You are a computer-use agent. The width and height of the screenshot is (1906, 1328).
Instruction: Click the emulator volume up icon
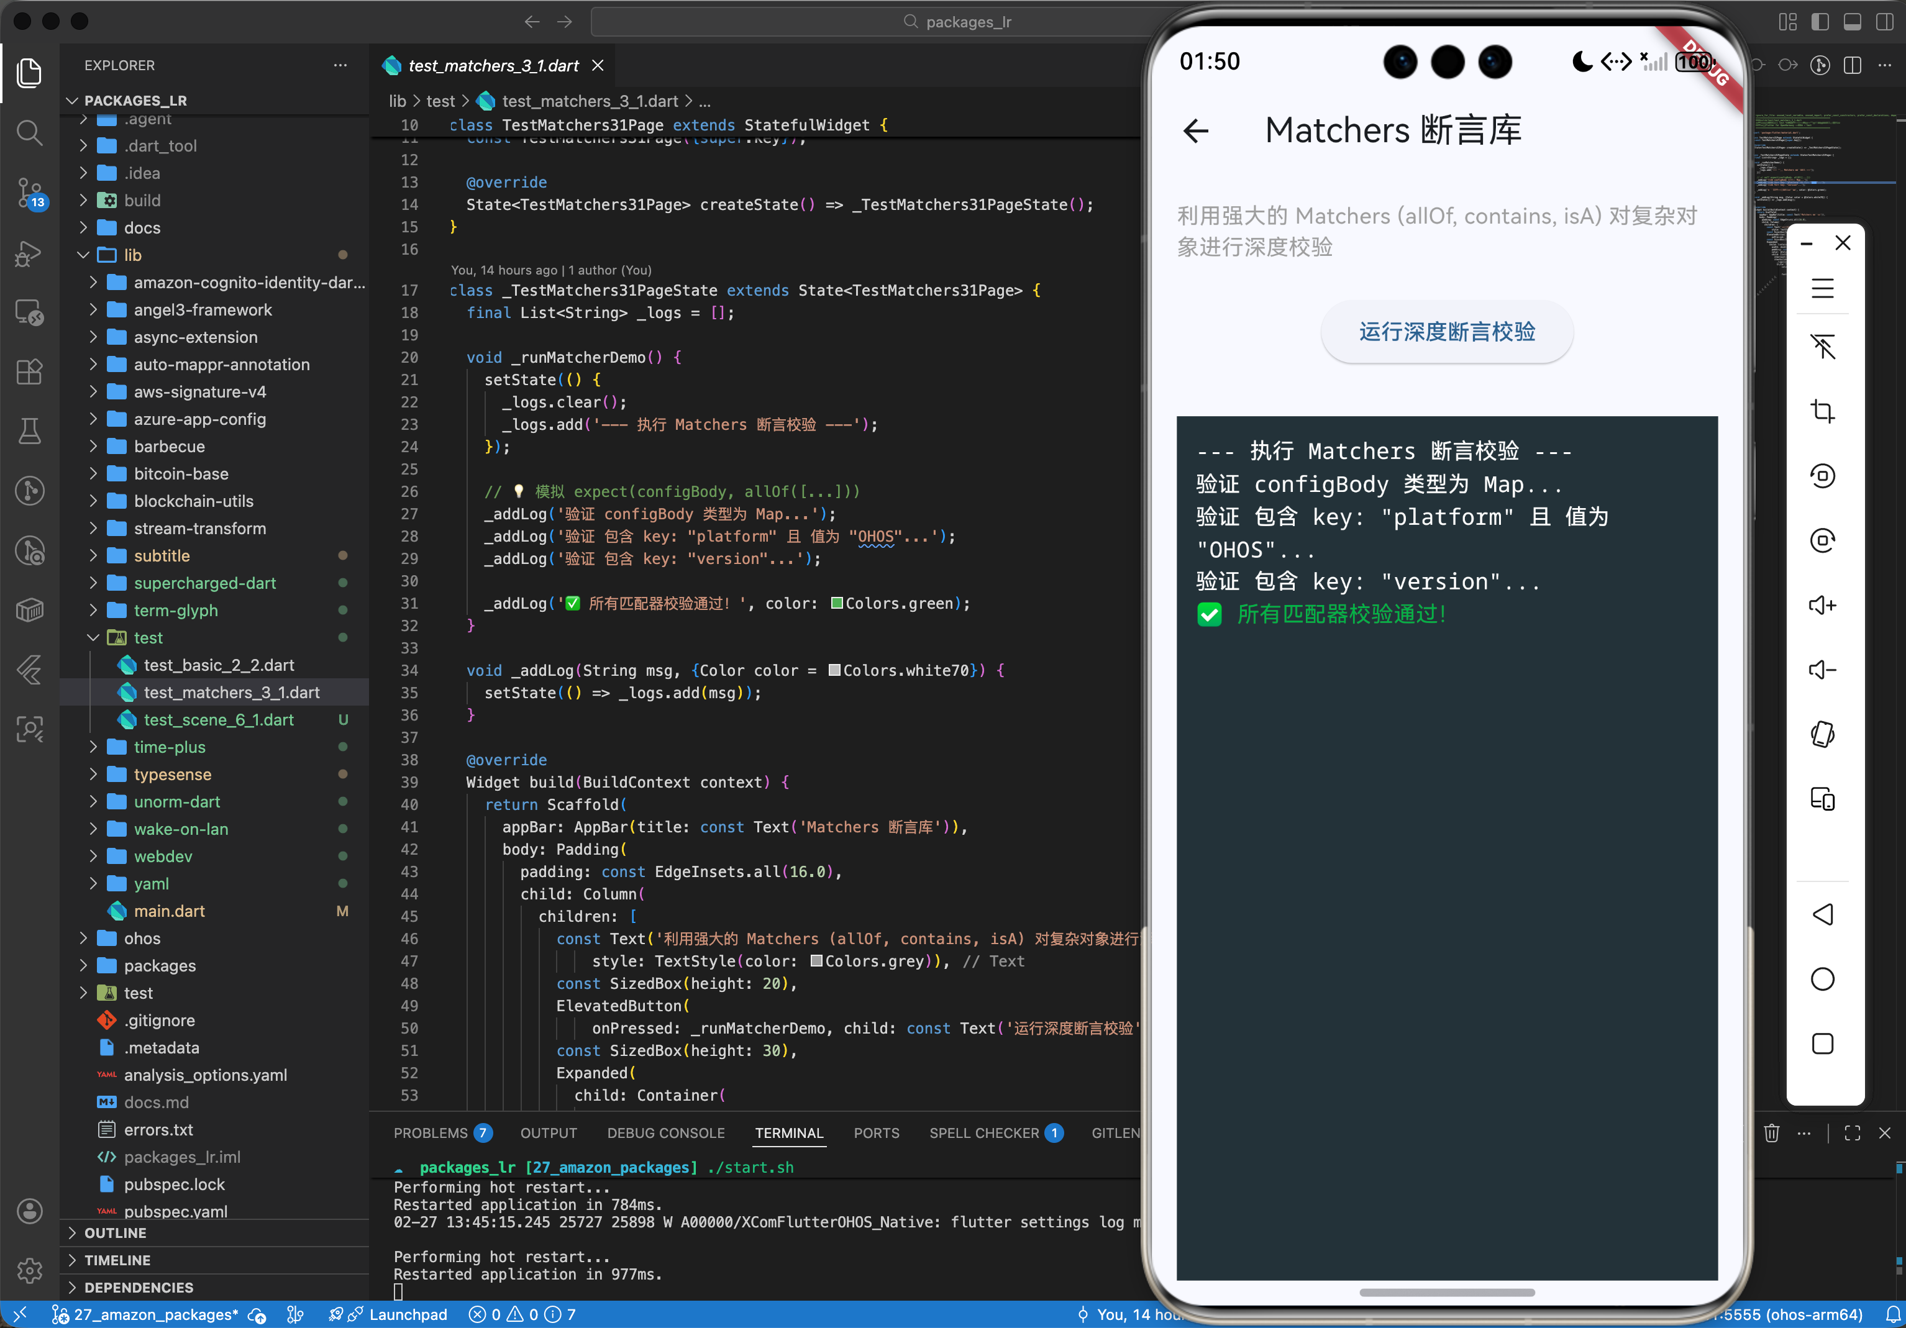[x=1822, y=605]
